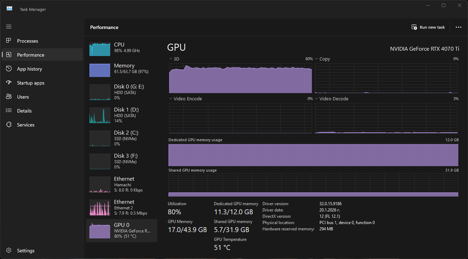Expand the Copy engine selector dropdown
The height and width of the screenshot is (259, 468).
coord(317,59)
